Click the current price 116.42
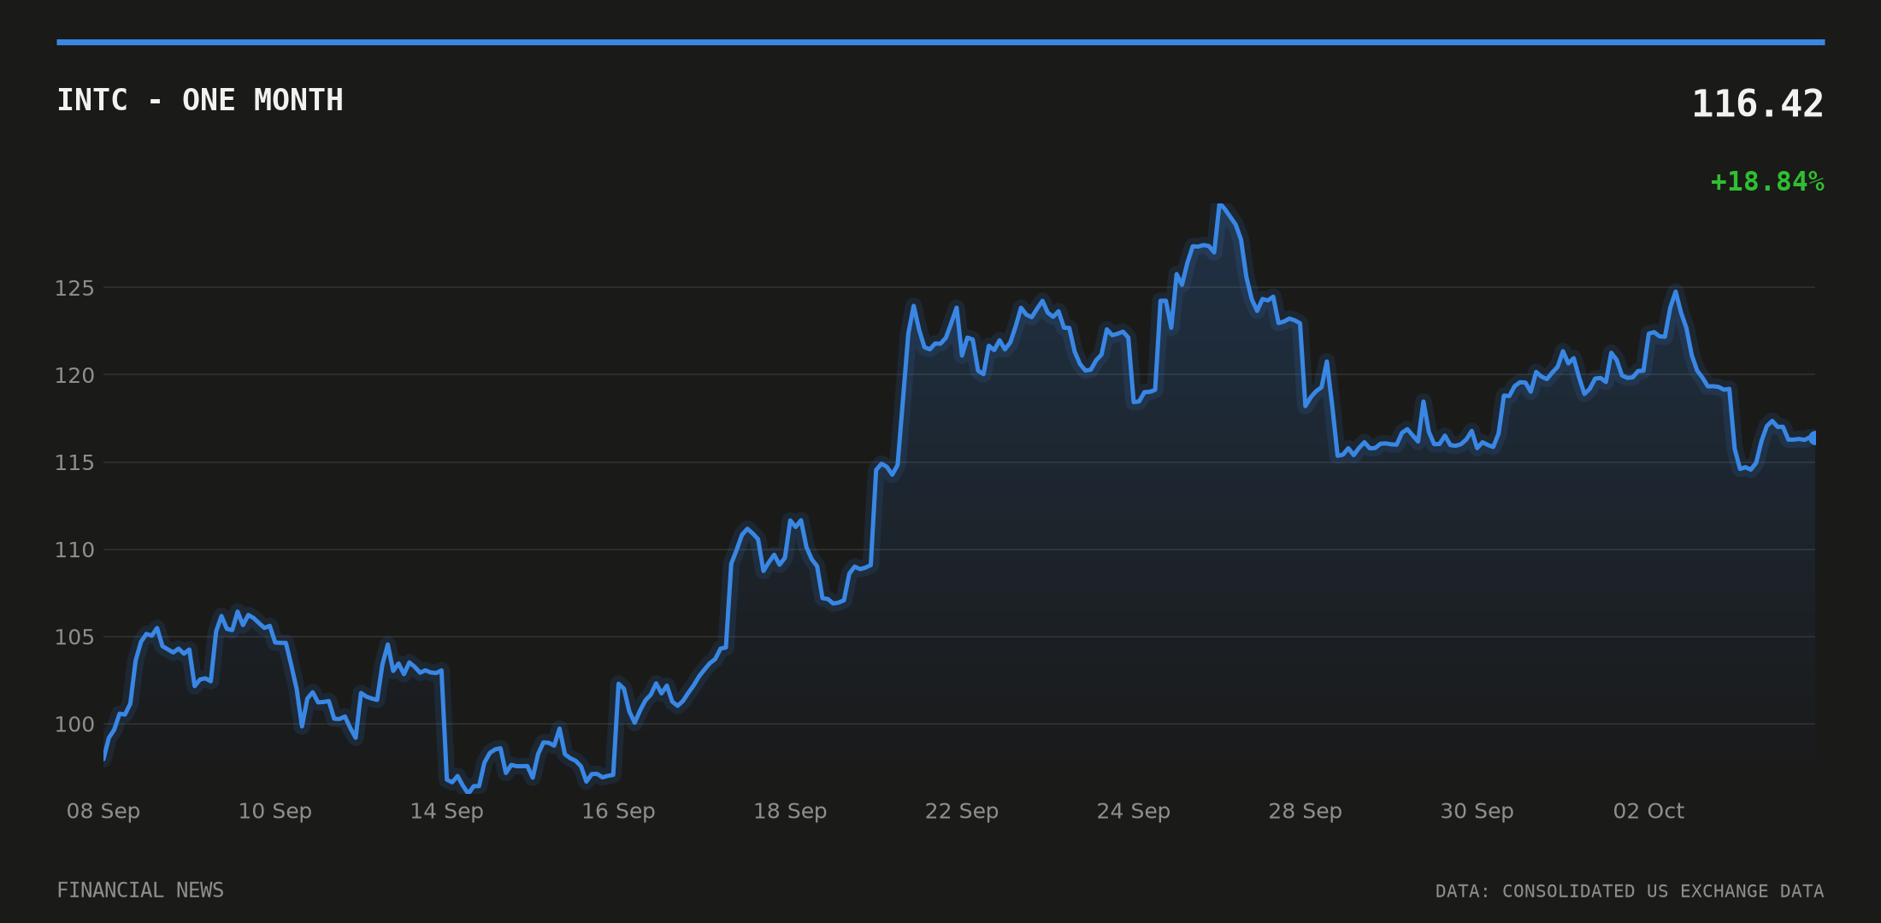Image resolution: width=1881 pixels, height=923 pixels. click(1758, 104)
